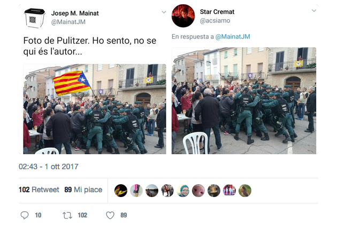Screen dimensions: 338x234
Task: Click the @acsiamo handle
Action: (x=215, y=21)
